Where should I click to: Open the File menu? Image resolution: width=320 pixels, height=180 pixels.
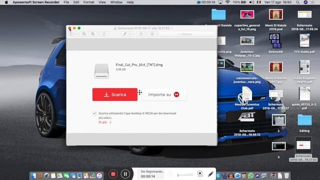tap(66, 2)
